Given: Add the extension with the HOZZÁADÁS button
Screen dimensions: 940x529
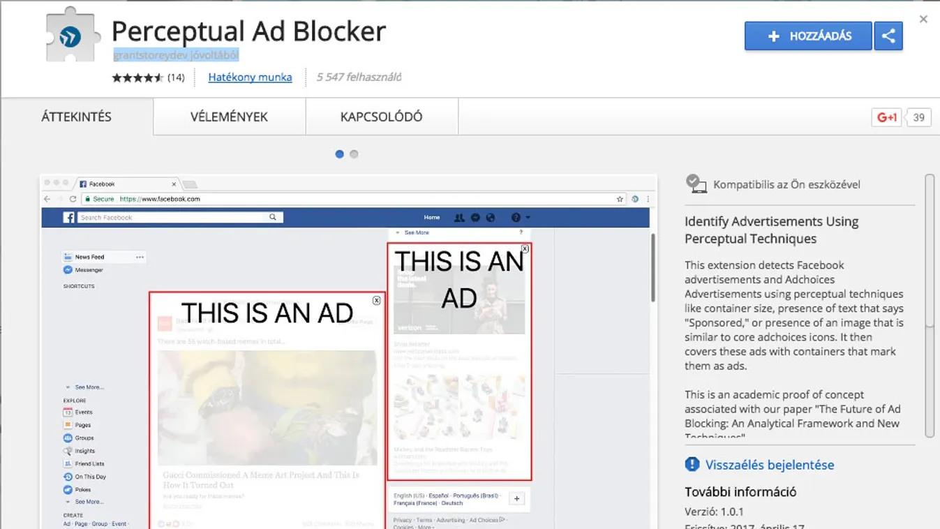Looking at the screenshot, I should pos(808,36).
